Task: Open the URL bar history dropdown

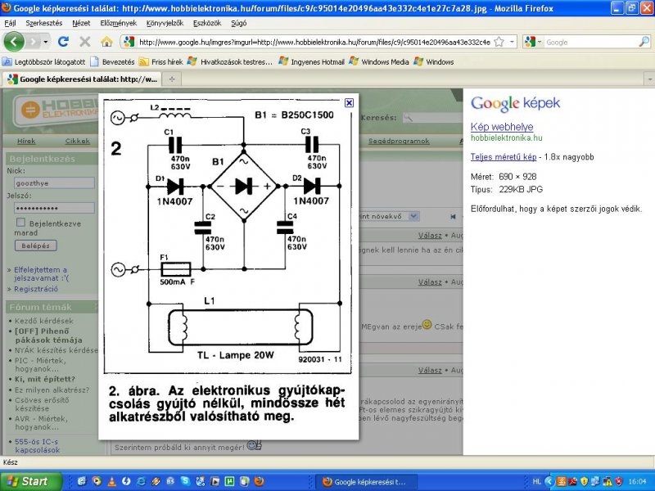Action: click(512, 42)
